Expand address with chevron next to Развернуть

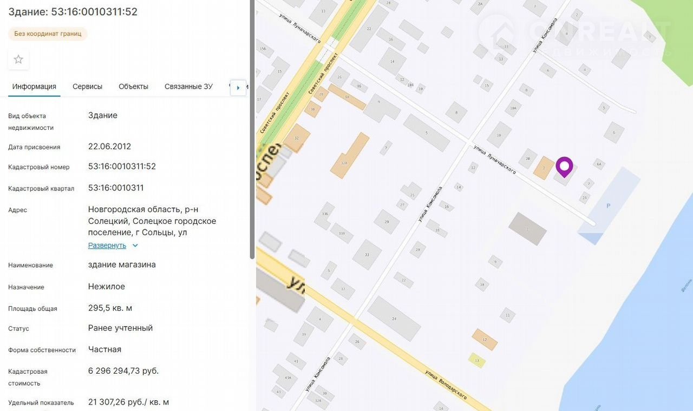click(x=135, y=246)
